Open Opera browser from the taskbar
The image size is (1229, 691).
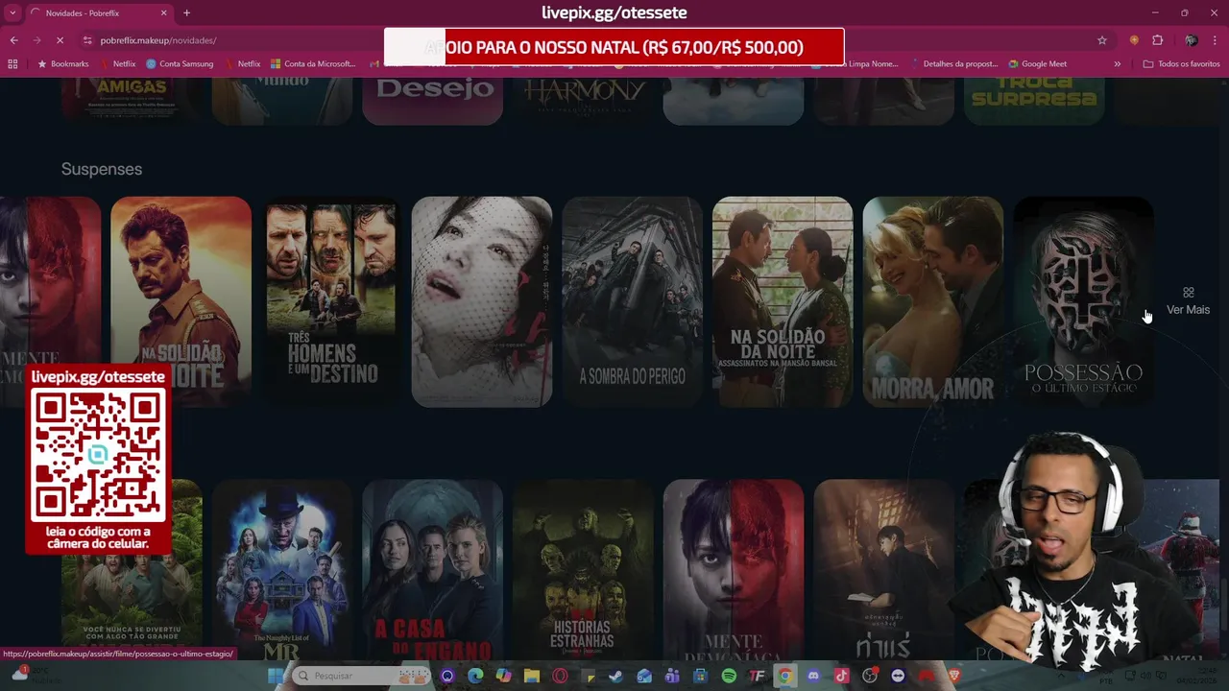coord(560,676)
